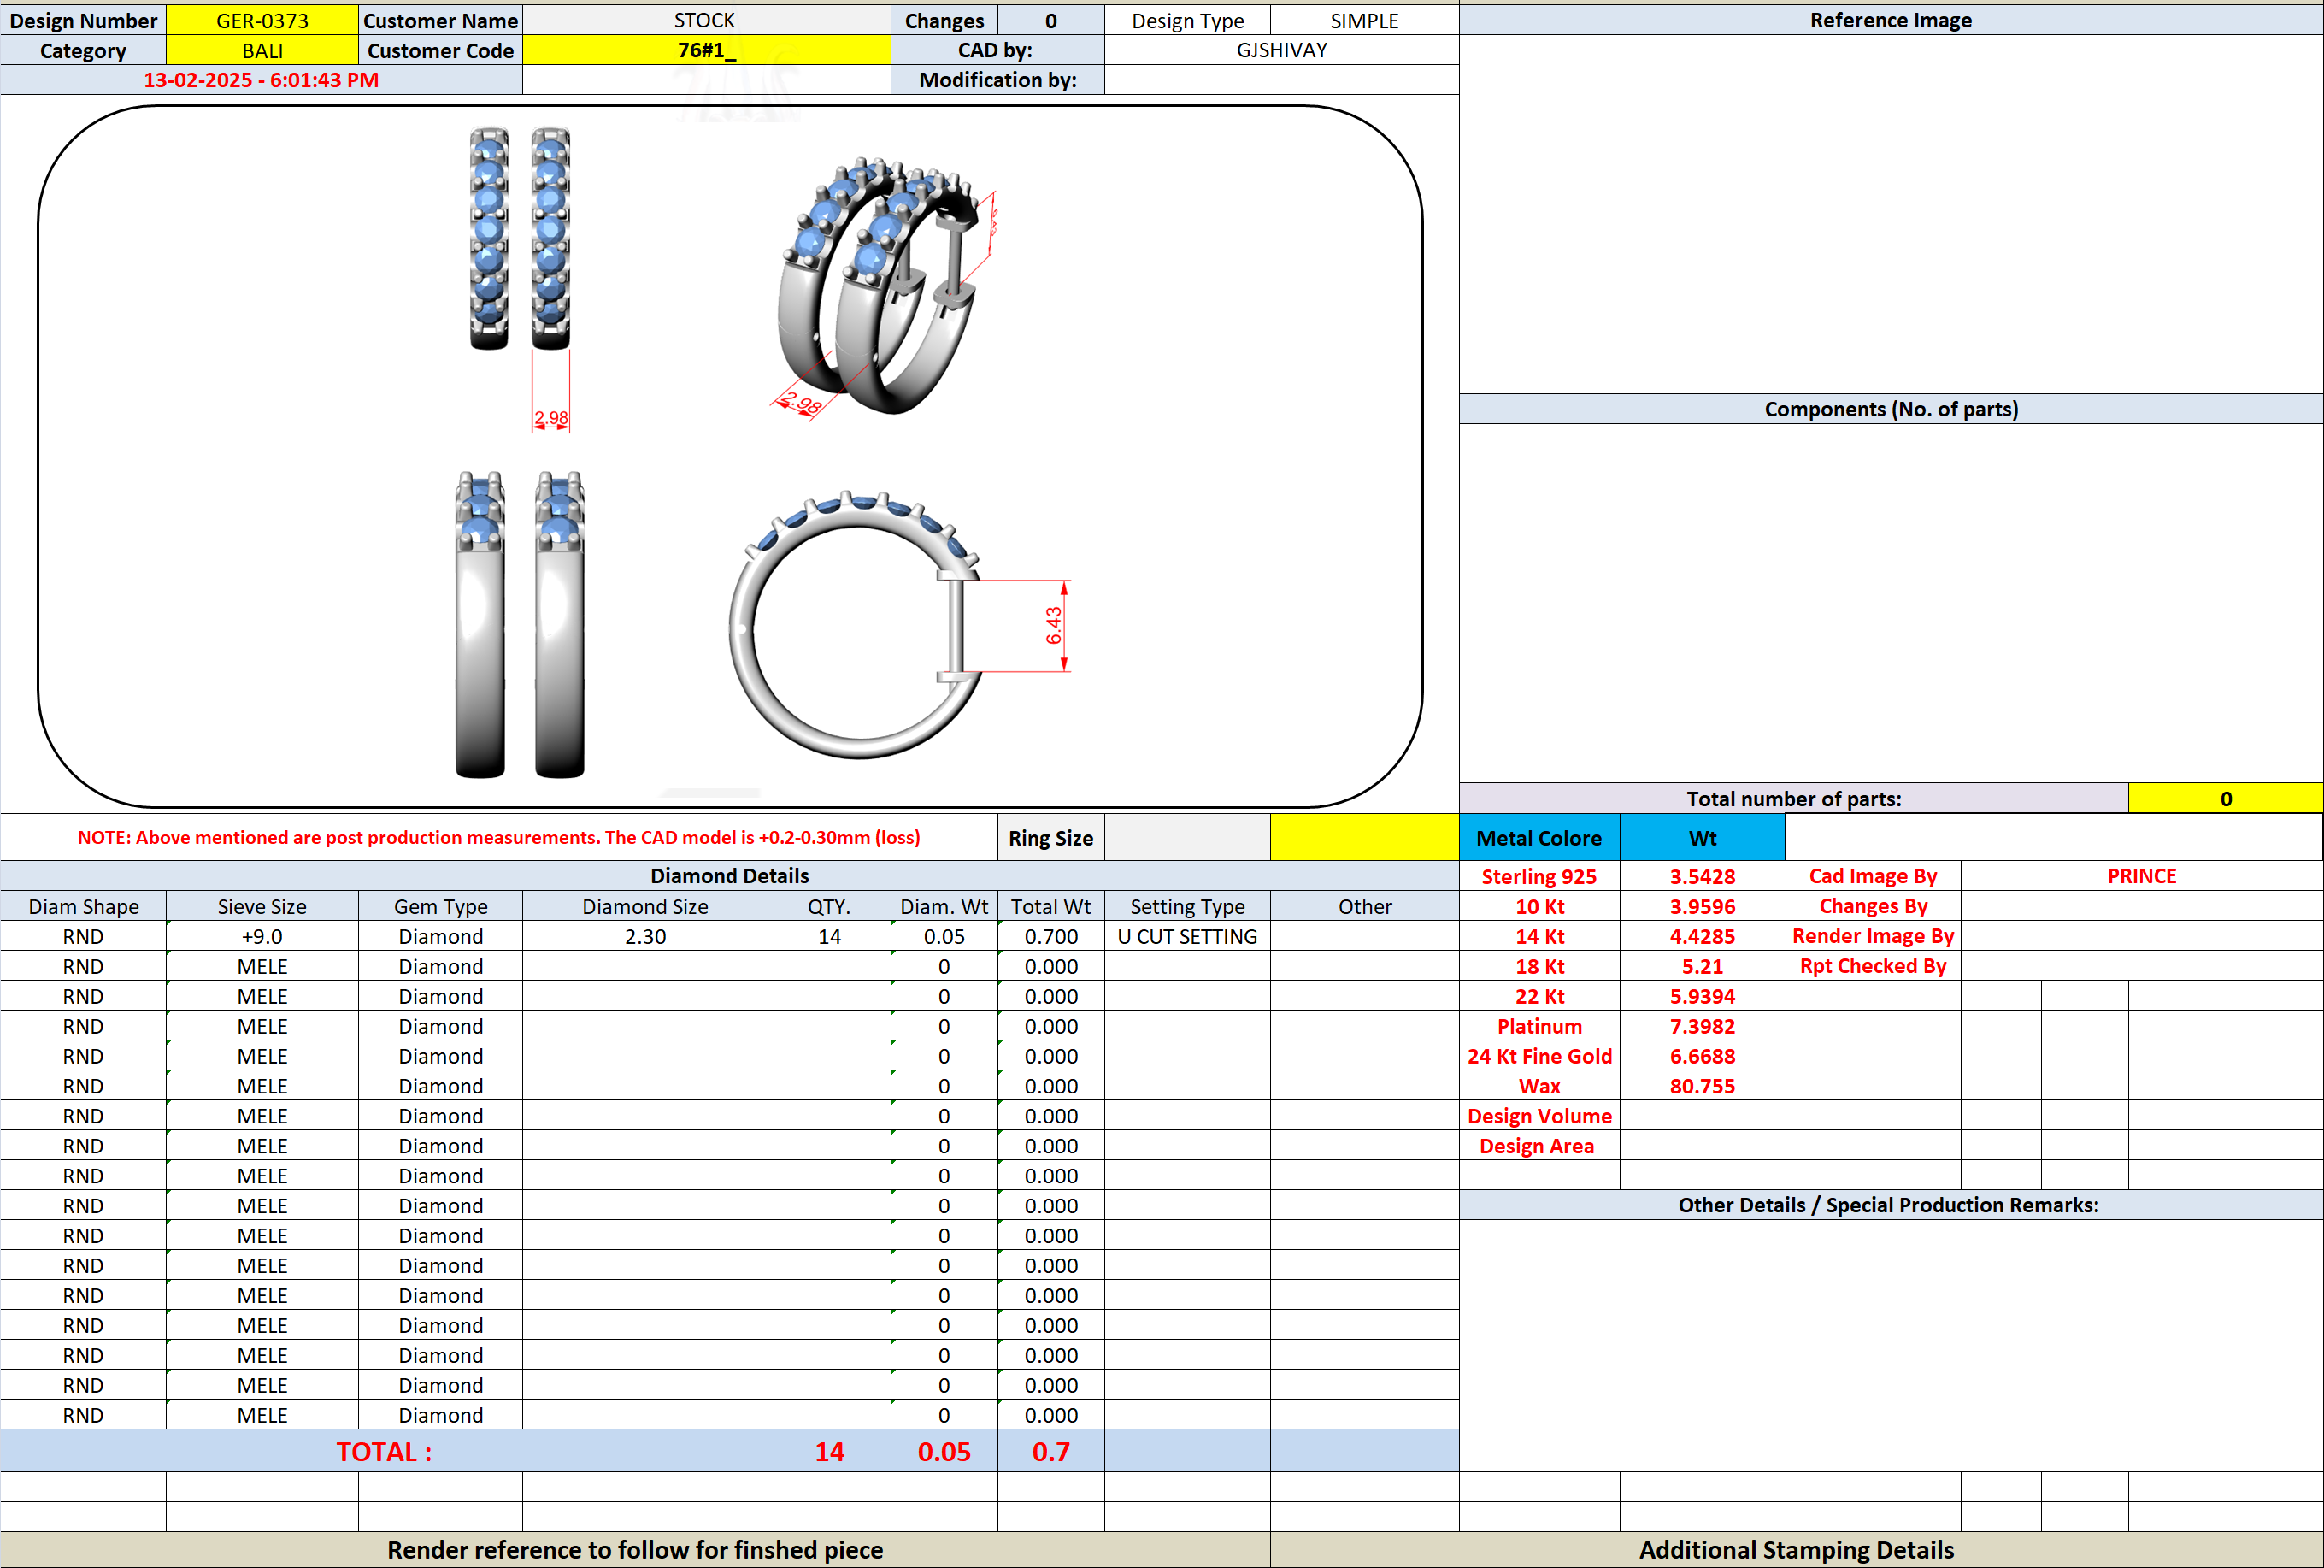Click the 14 Kt weight 4.4285
Viewport: 2324px width, 1568px height.
pos(1703,936)
